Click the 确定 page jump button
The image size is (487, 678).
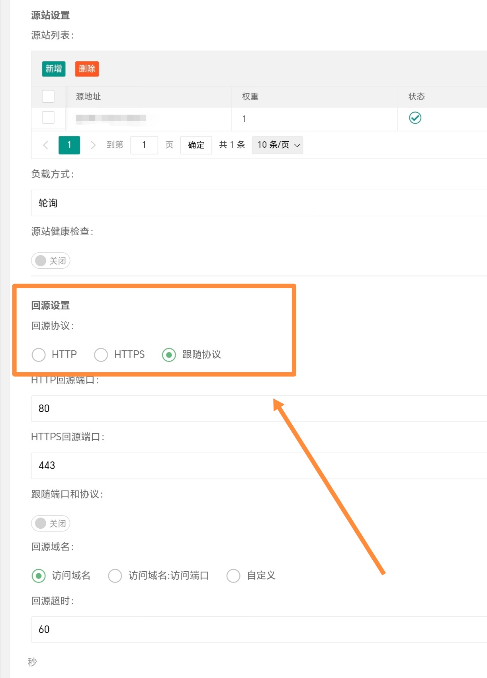[196, 145]
